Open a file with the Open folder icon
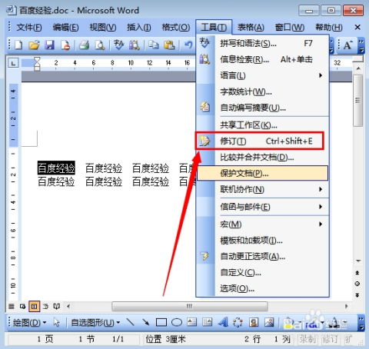This screenshot has width=369, height=349. point(34,45)
